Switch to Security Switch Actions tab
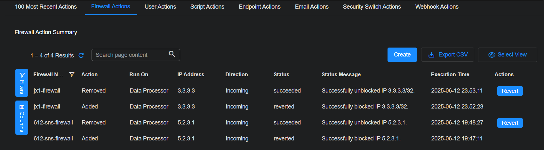 [372, 7]
